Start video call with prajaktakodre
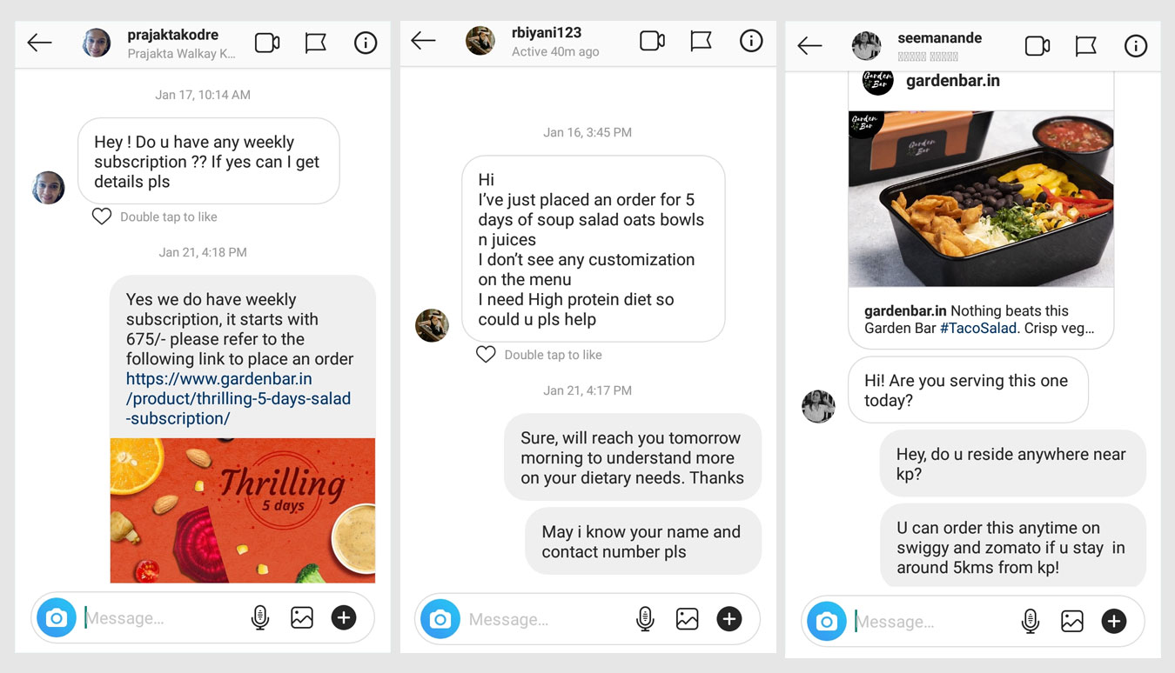The height and width of the screenshot is (673, 1175). tap(267, 43)
